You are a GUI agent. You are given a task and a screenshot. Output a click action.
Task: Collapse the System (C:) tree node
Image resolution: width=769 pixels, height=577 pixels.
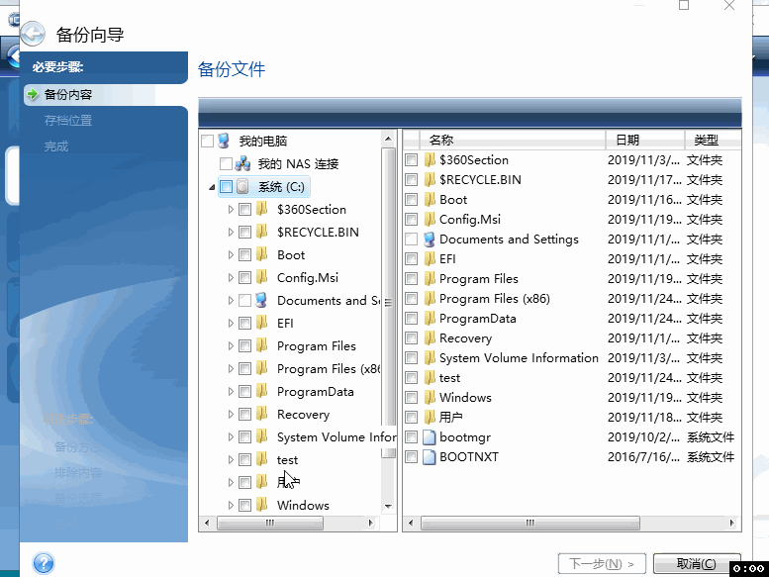(212, 187)
